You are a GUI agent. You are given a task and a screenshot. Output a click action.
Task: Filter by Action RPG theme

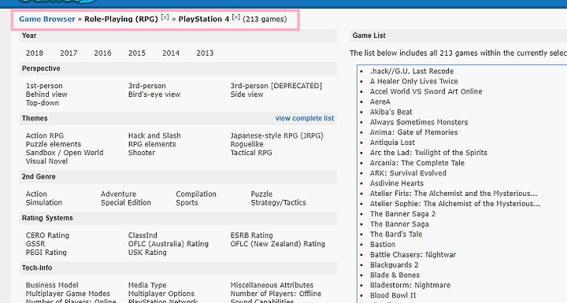[44, 135]
